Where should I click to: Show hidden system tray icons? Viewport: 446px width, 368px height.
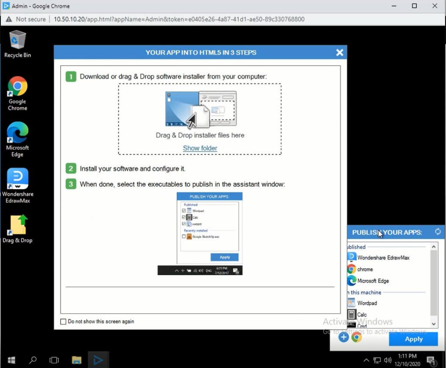pos(366,360)
